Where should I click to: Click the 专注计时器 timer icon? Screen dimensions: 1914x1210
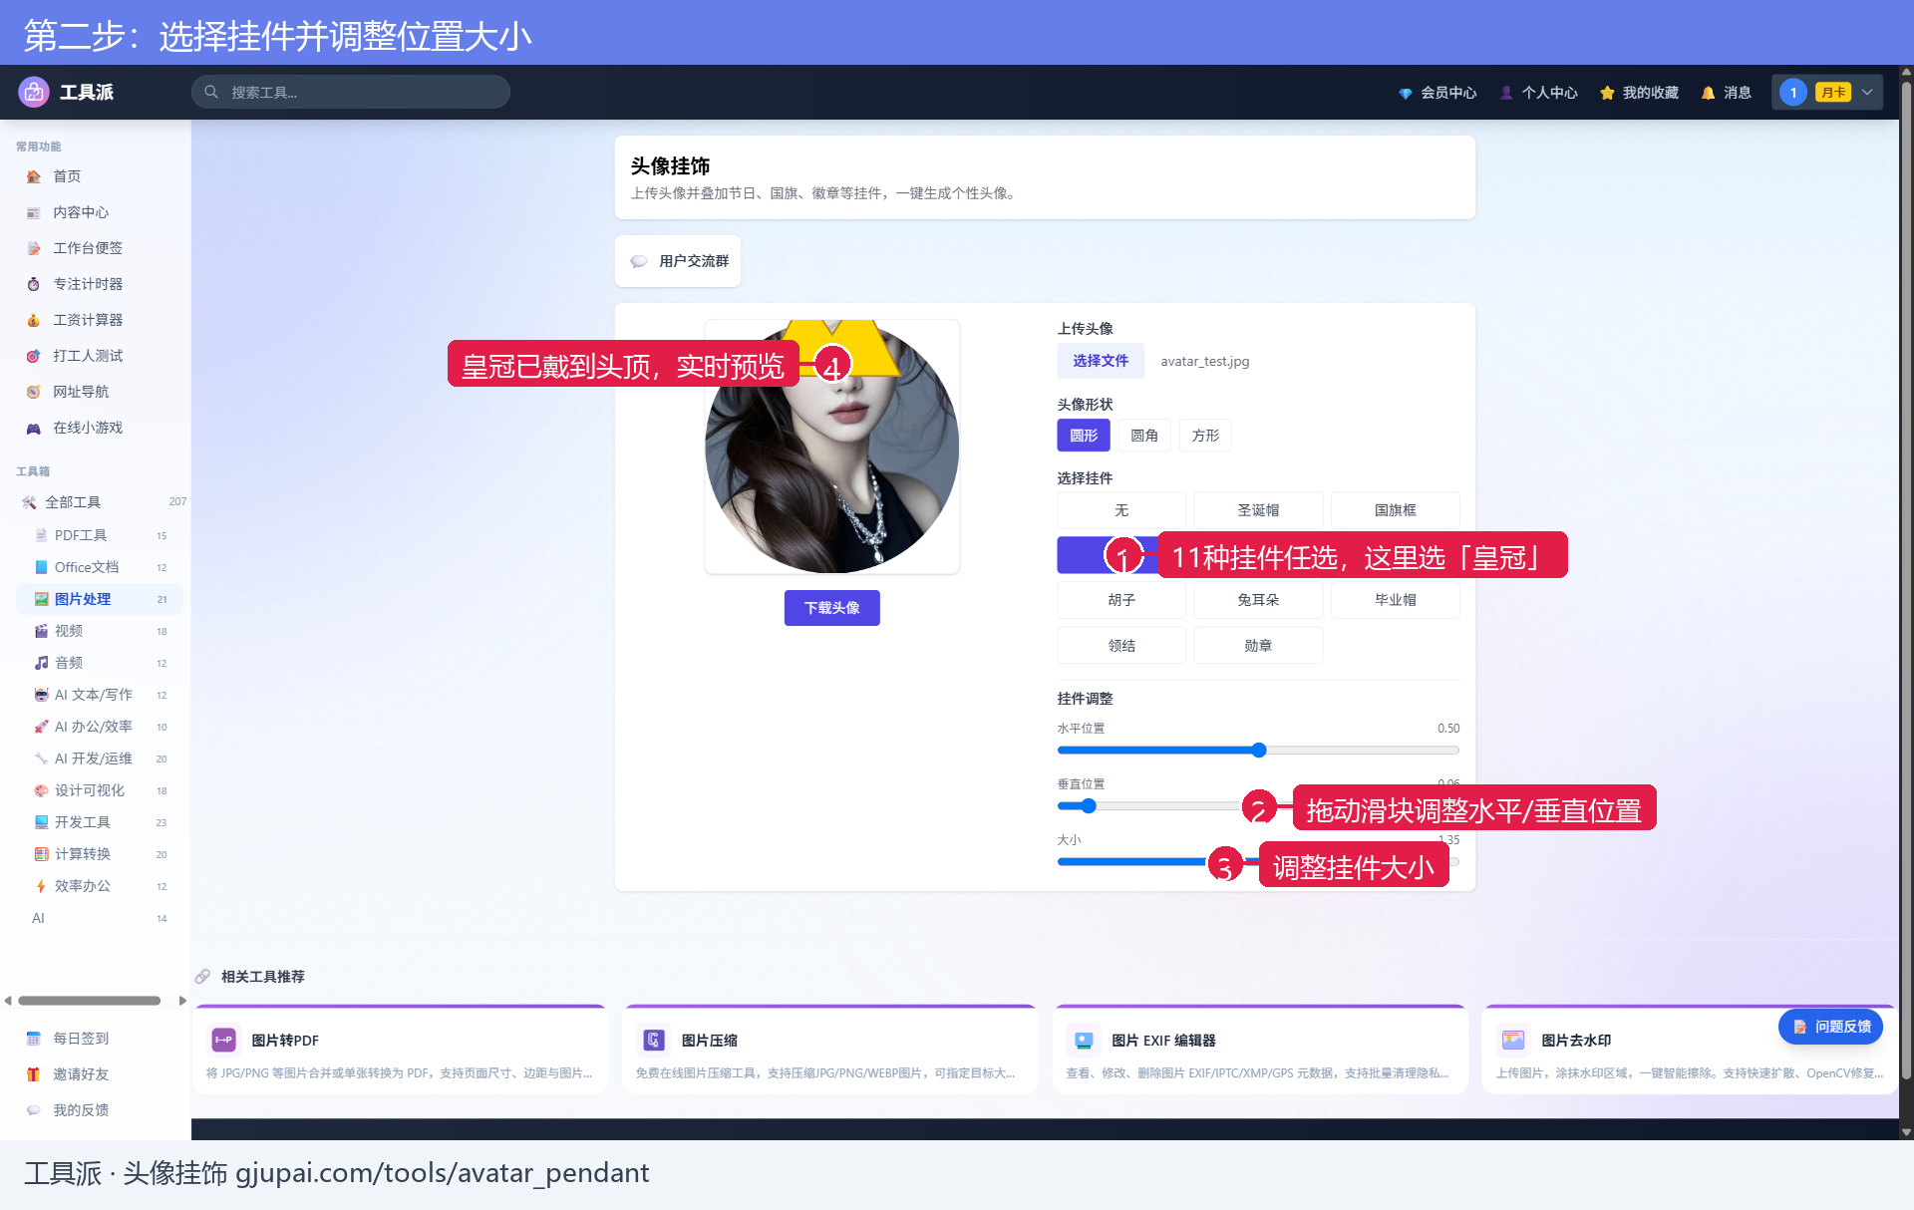point(33,284)
